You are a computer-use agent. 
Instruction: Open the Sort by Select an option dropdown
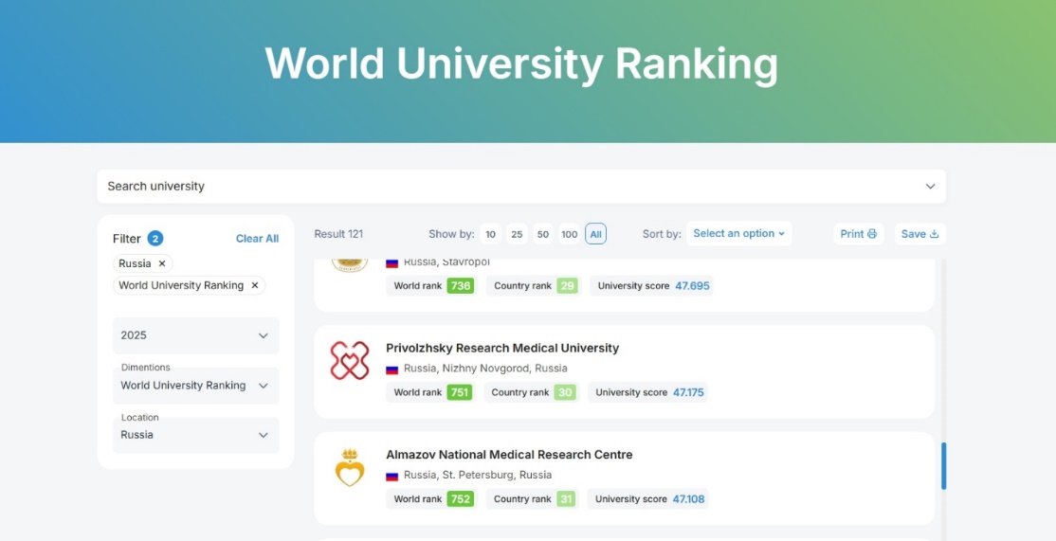click(x=738, y=233)
